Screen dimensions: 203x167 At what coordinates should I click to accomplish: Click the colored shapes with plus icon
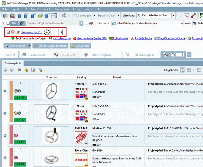pos(40,15)
